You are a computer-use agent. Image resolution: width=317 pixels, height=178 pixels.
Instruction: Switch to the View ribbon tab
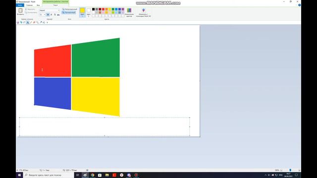coord(38,5)
